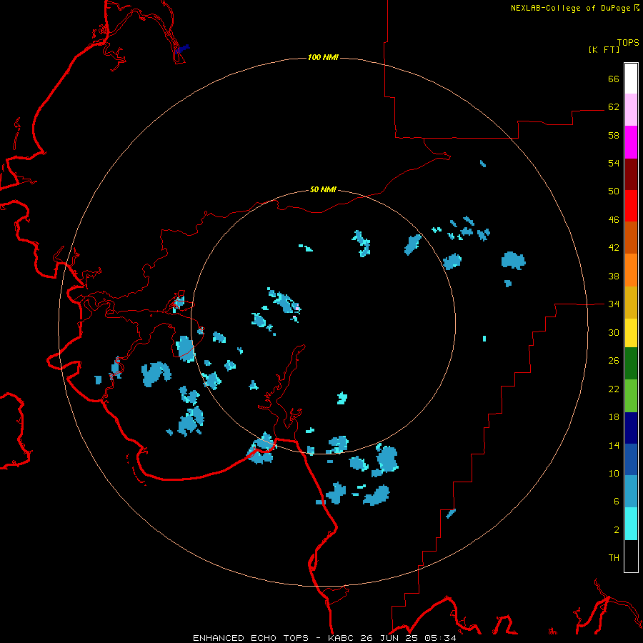Pick the dark orange legend swatch
The image size is (643, 643).
[x=631, y=237]
